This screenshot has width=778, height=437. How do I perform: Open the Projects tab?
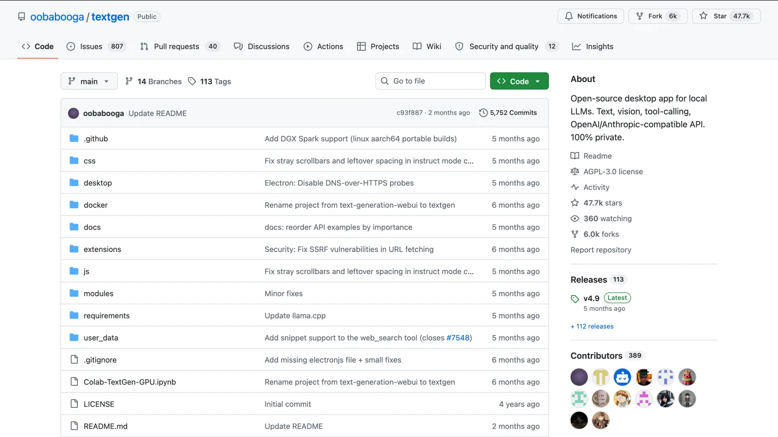[x=378, y=47]
